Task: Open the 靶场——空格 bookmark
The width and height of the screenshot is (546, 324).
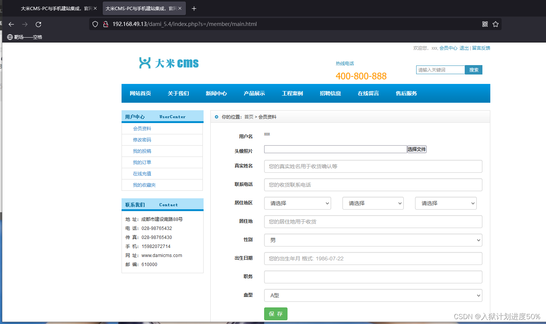Action: click(x=25, y=37)
